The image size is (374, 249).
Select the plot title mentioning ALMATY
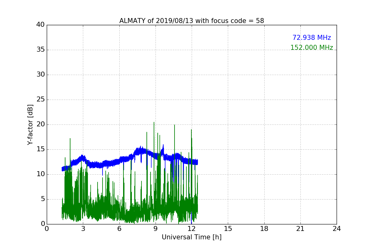click(x=192, y=21)
